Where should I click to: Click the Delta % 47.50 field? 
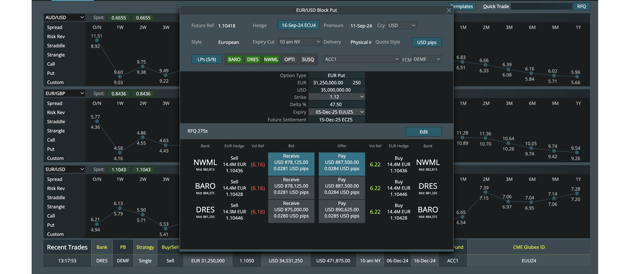[336, 105]
